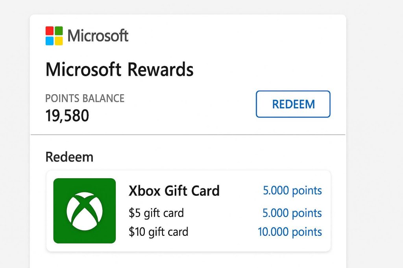
Task: Choose the $10 gift card option
Action: [x=158, y=232]
